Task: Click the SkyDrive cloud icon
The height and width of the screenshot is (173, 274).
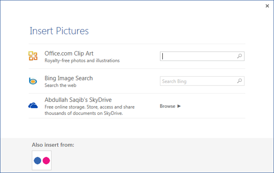Action: tap(33, 105)
